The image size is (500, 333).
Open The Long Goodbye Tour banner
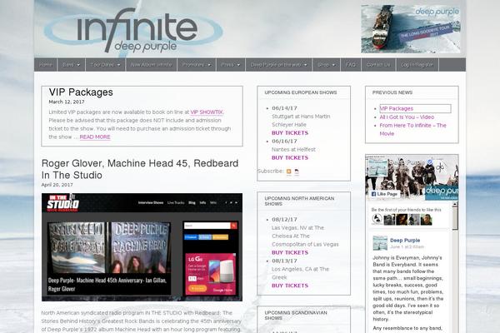click(410, 28)
